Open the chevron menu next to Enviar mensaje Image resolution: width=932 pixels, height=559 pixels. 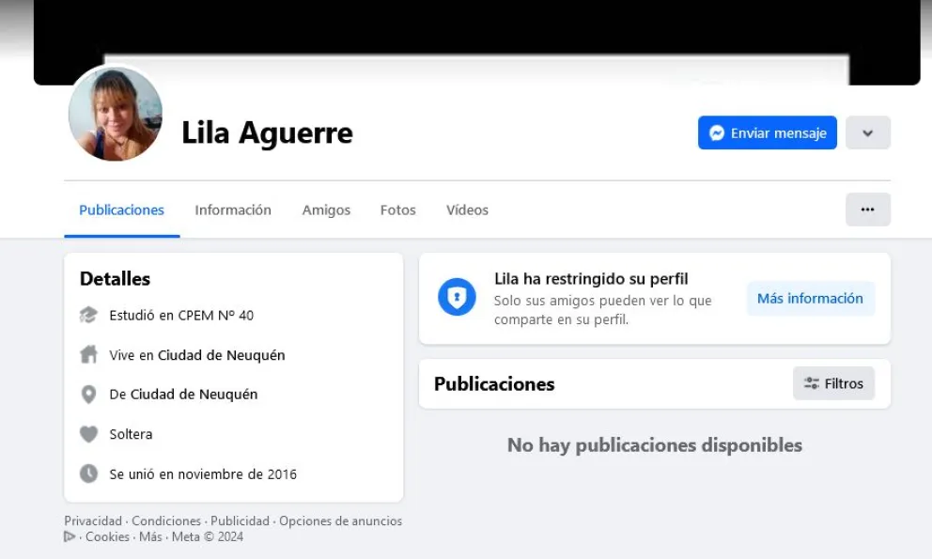pos(867,132)
